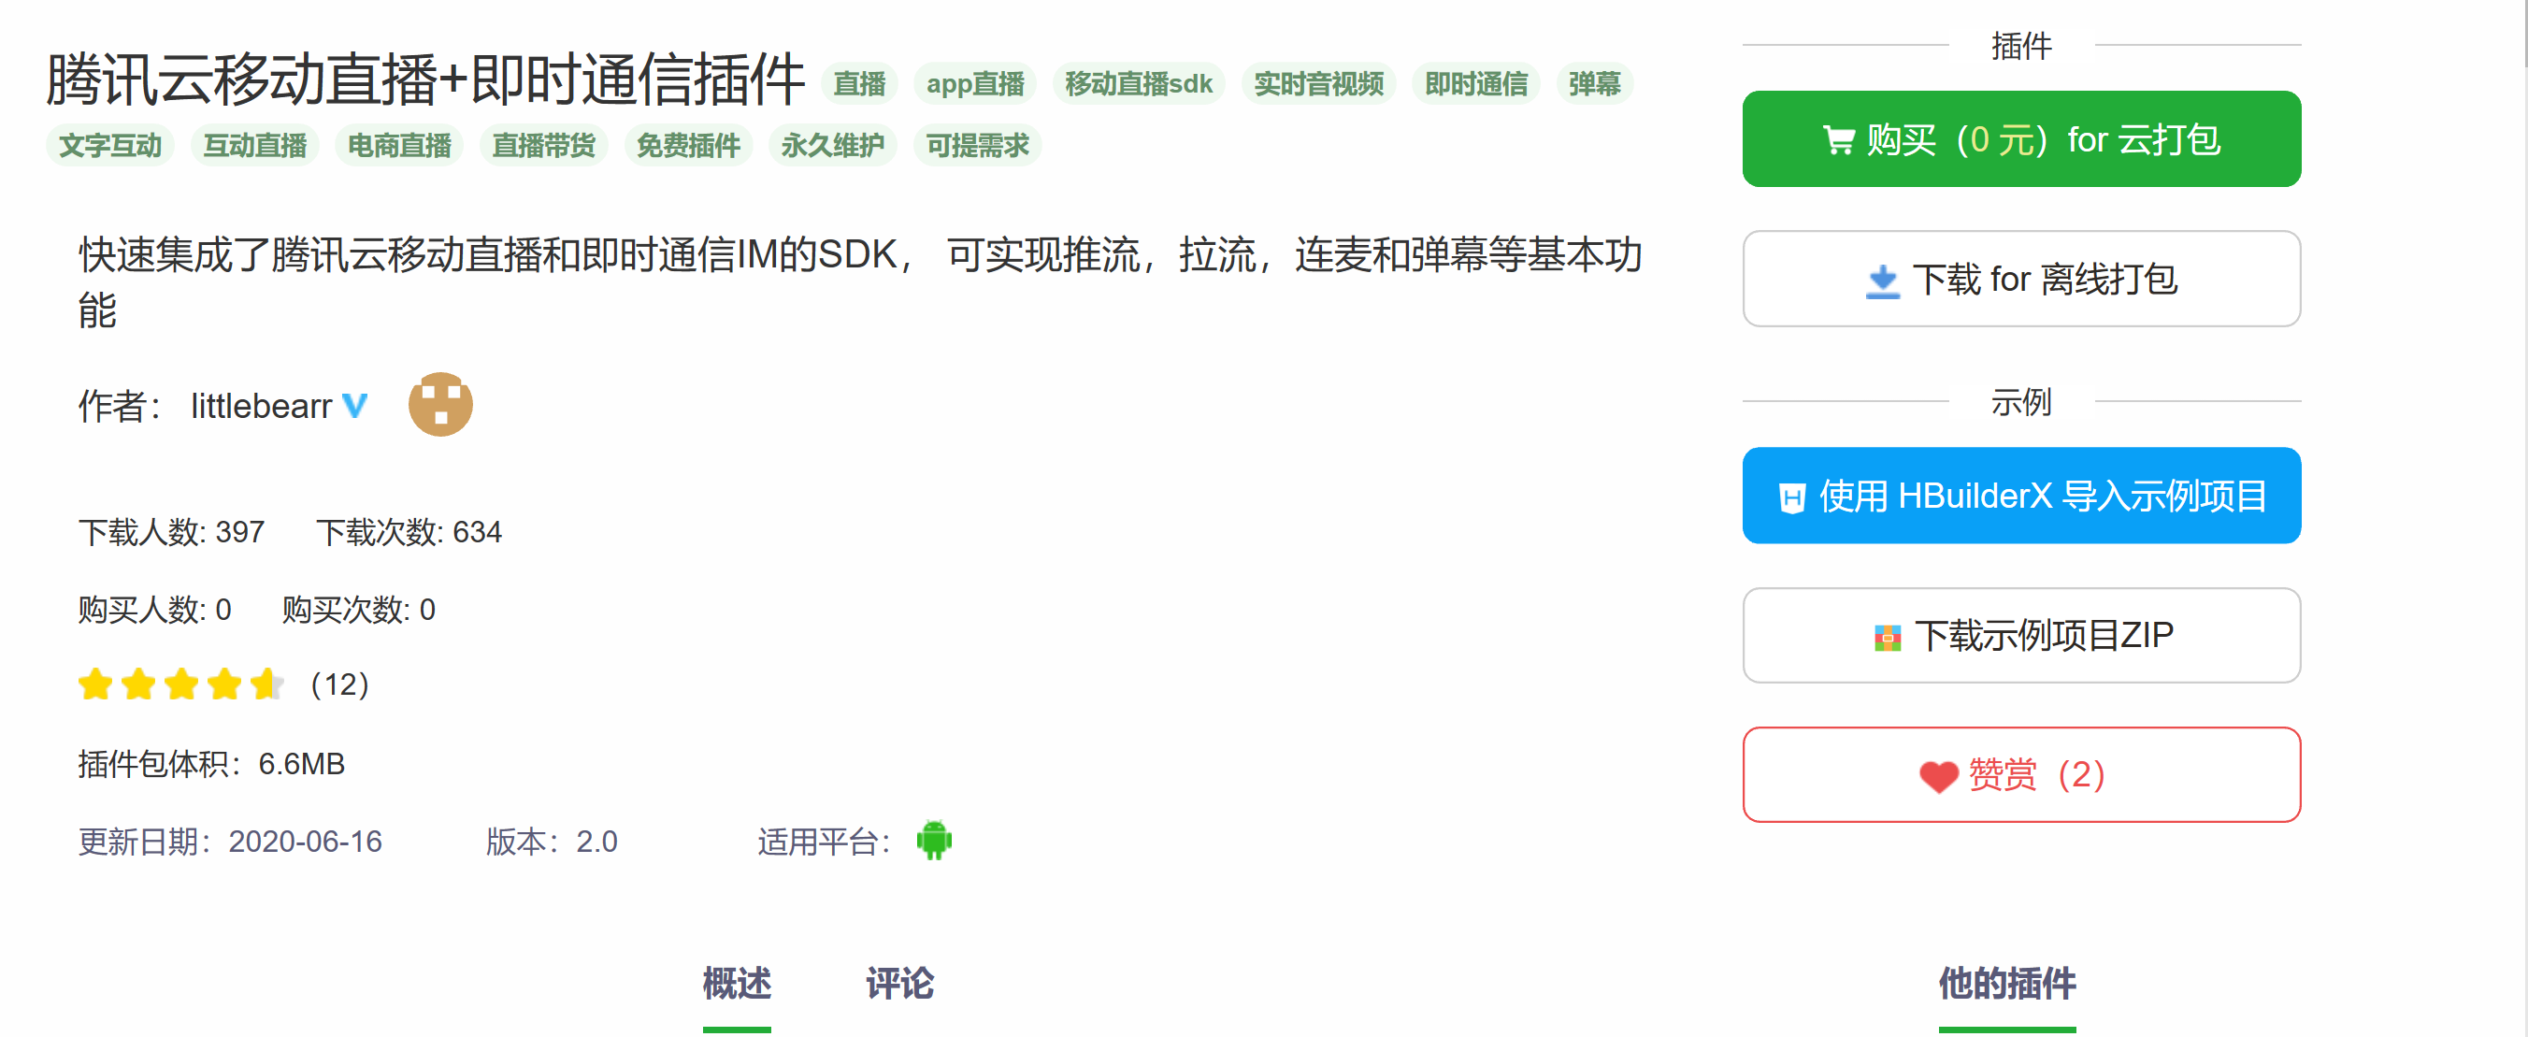Click the HBuilderX logo icon
The height and width of the screenshot is (1037, 2528).
click(x=1792, y=497)
